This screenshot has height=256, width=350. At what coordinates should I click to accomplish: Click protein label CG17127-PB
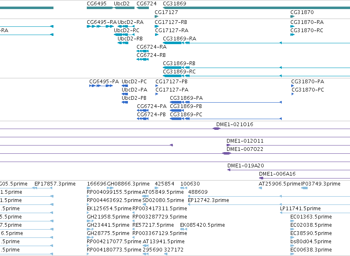(x=172, y=82)
